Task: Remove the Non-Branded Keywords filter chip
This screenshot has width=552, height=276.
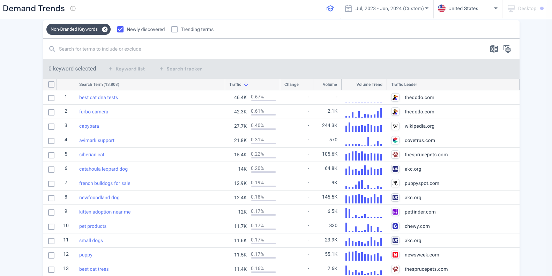Action: [x=105, y=29]
